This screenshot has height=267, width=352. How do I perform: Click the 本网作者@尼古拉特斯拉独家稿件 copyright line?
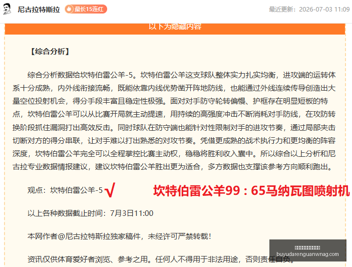click(120, 236)
